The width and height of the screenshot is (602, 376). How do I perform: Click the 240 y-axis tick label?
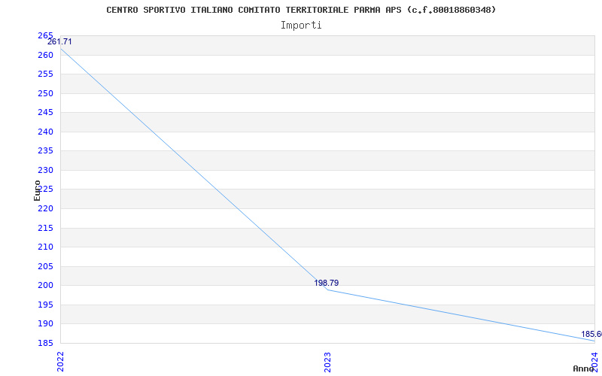click(x=45, y=132)
